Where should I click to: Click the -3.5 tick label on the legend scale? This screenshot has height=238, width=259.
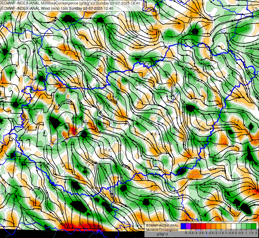tap(201, 233)
